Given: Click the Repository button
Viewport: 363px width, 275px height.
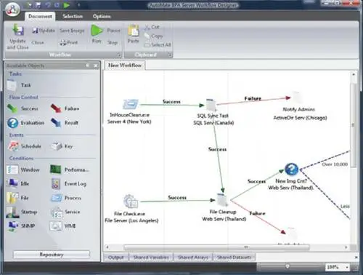Looking at the screenshot, I should [x=52, y=255].
